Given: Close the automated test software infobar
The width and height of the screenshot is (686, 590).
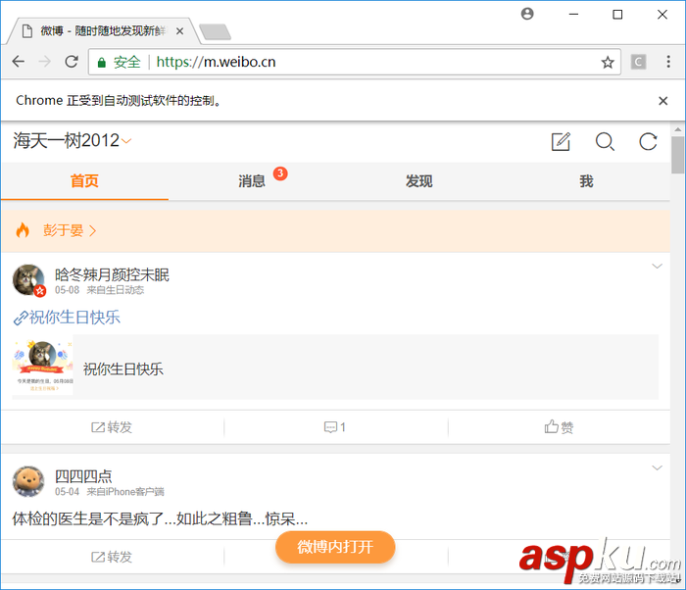Looking at the screenshot, I should pyautogui.click(x=662, y=101).
